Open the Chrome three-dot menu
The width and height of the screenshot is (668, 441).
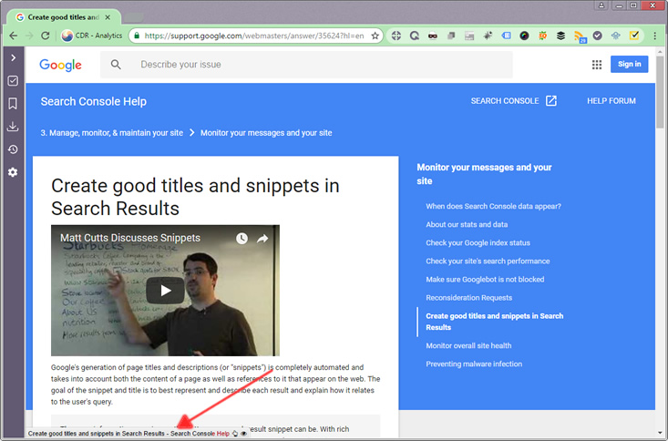click(x=655, y=36)
